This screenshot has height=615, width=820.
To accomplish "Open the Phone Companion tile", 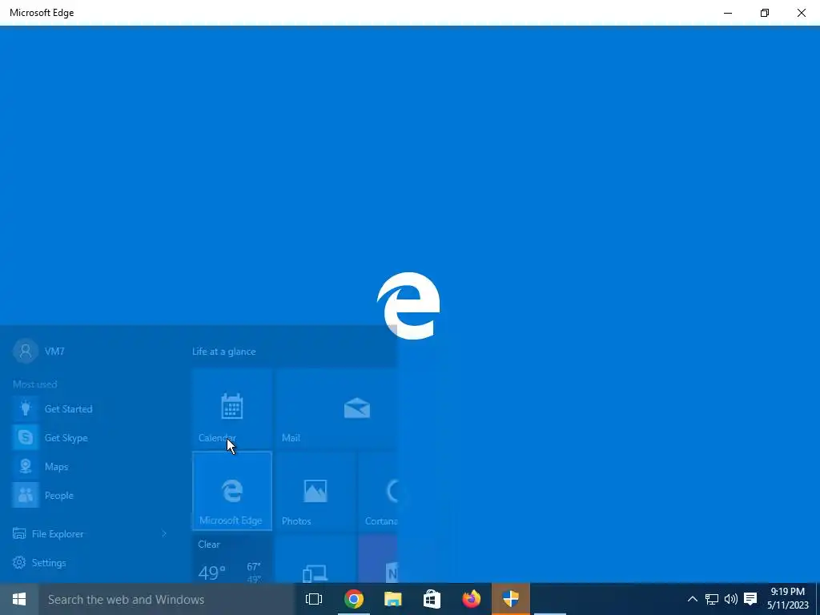I will (x=316, y=558).
